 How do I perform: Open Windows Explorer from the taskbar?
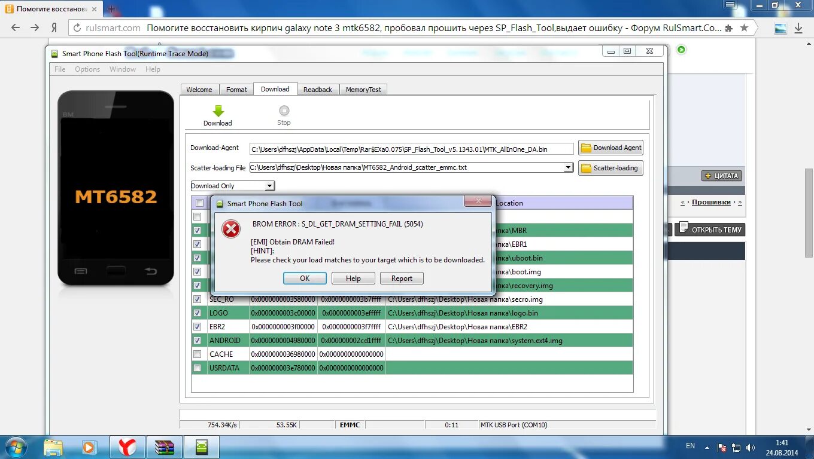tap(53, 447)
